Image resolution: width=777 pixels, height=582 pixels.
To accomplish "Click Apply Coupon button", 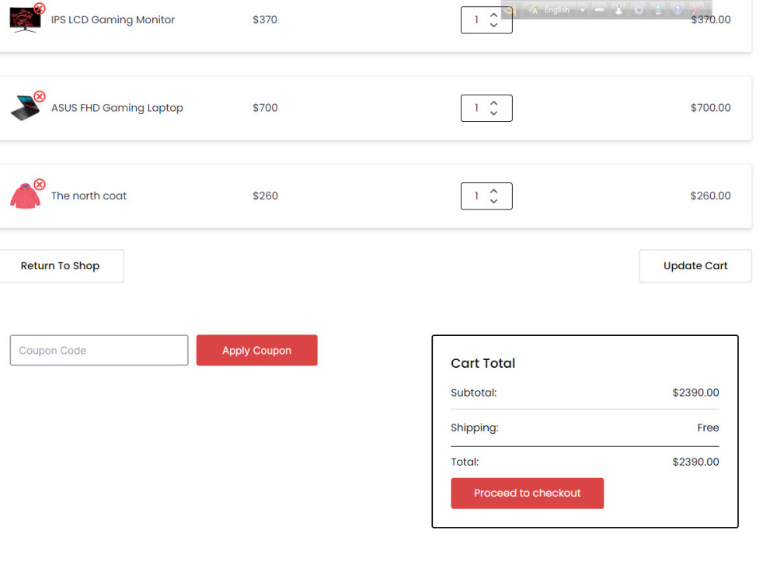I will (x=256, y=351).
